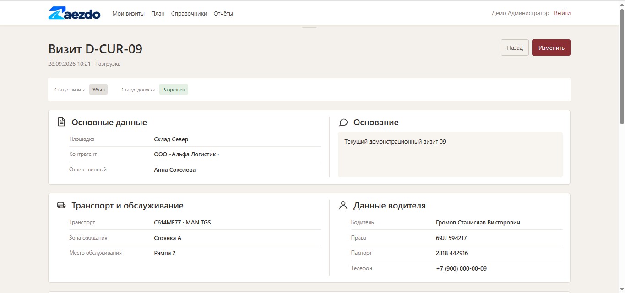Click the Изменить button
The height and width of the screenshot is (293, 625).
click(551, 48)
